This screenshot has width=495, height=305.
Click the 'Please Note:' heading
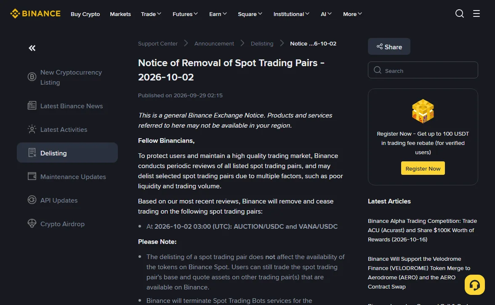[157, 241]
